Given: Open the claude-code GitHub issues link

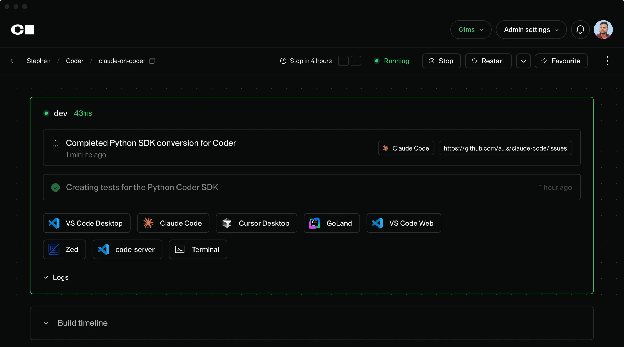Looking at the screenshot, I should (505, 148).
